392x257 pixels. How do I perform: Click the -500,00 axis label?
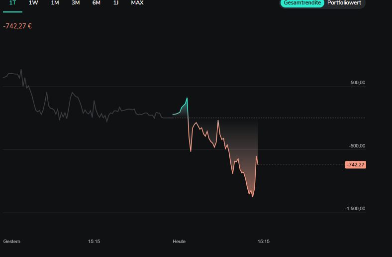pyautogui.click(x=357, y=146)
